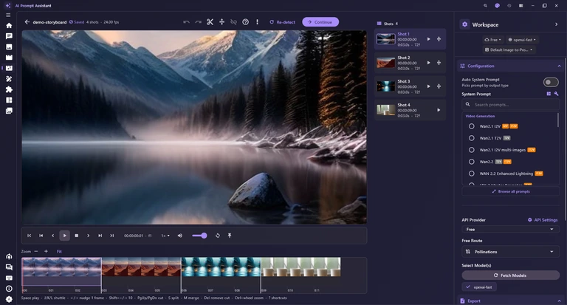
Task: Open the settings gear at sidebar bottom
Action: pos(9,299)
